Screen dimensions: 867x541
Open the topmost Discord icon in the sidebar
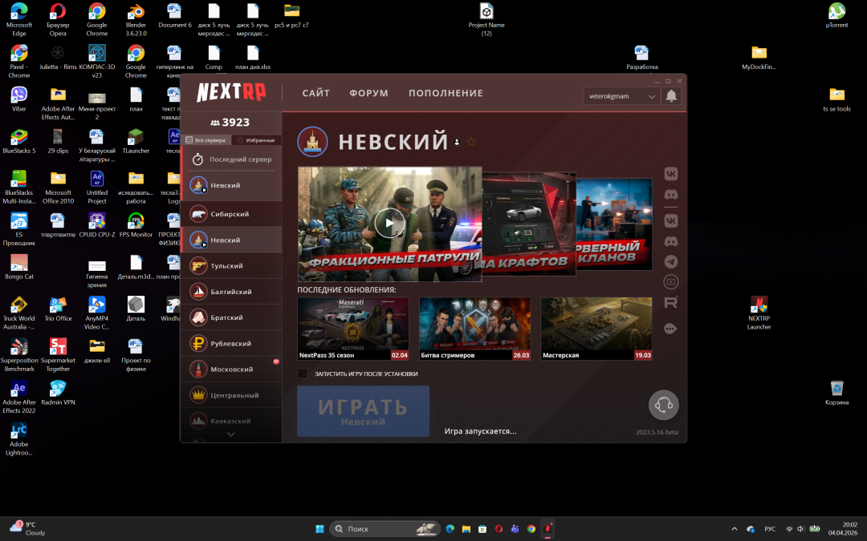point(670,195)
